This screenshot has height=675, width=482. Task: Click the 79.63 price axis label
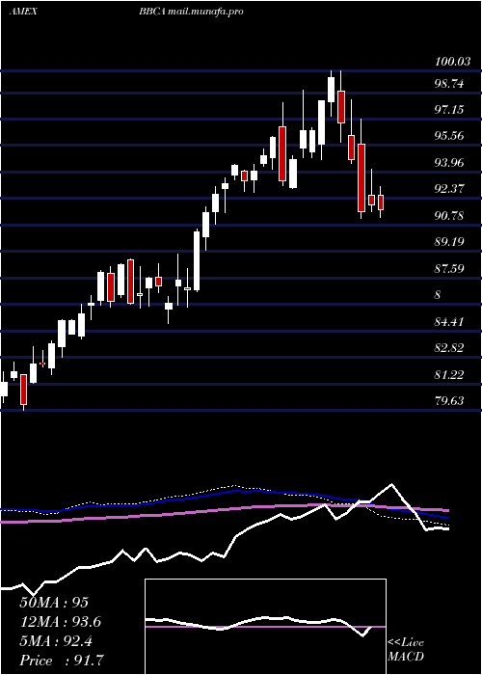click(x=449, y=401)
